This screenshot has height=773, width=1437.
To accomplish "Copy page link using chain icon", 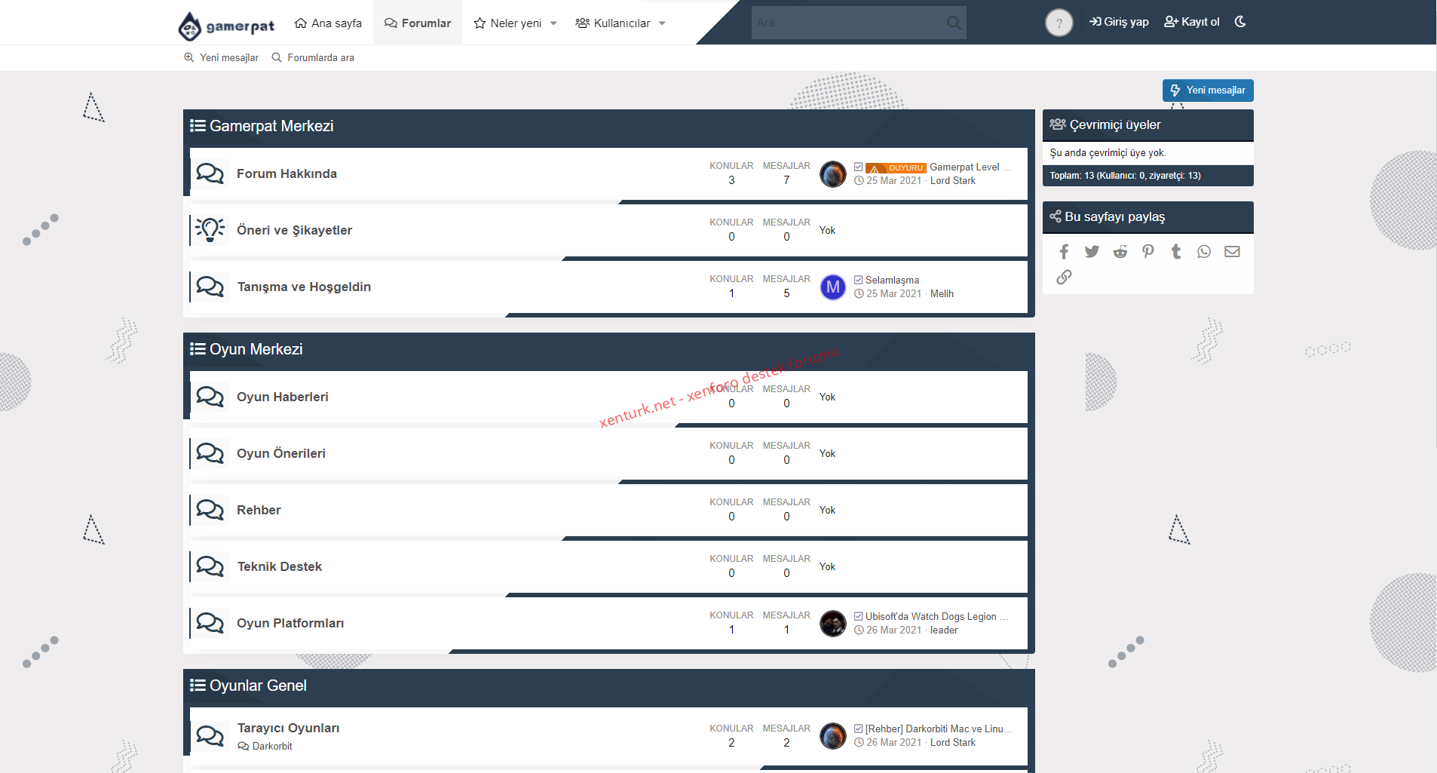I will point(1064,278).
